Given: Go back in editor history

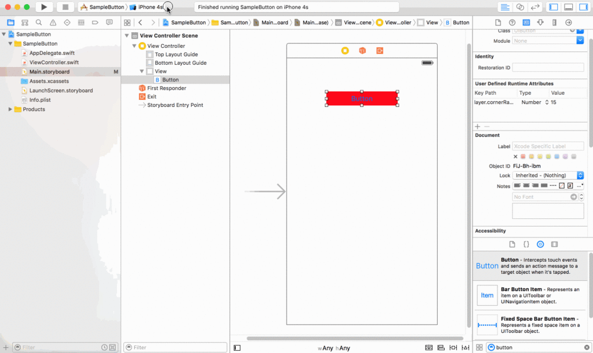Looking at the screenshot, I should coord(140,23).
